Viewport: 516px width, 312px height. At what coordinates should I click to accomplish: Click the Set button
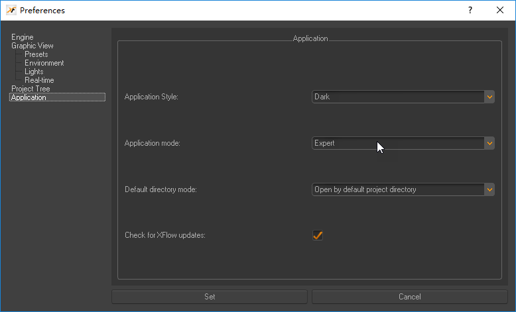[x=209, y=297]
